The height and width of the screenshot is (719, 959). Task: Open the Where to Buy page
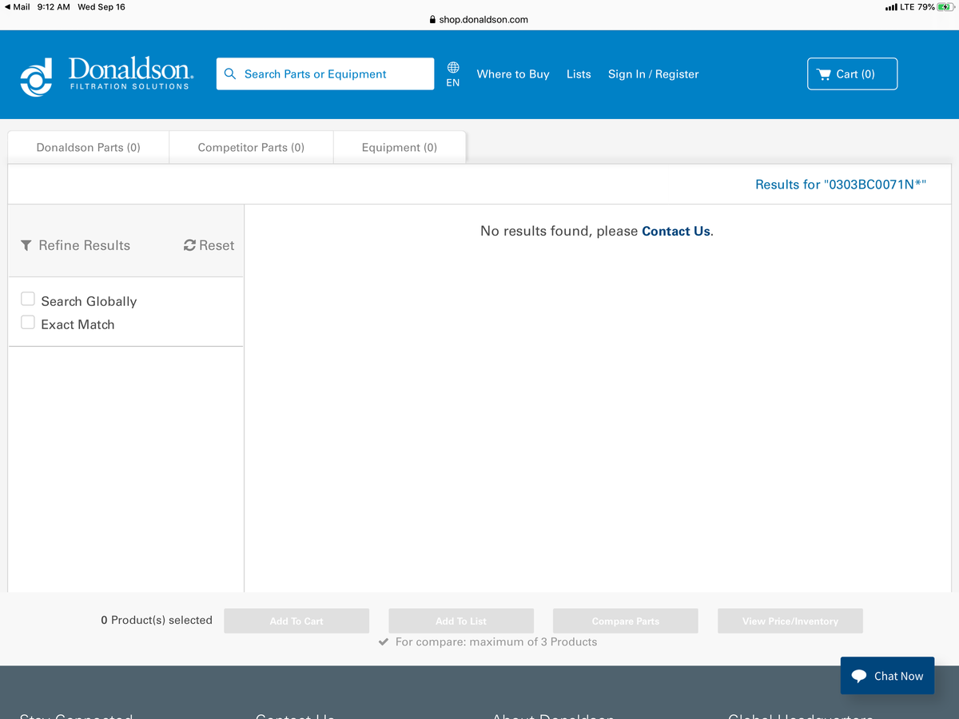coord(513,74)
